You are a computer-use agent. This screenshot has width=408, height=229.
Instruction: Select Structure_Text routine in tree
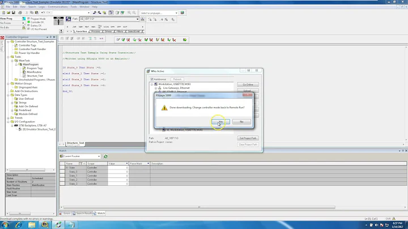point(35,76)
